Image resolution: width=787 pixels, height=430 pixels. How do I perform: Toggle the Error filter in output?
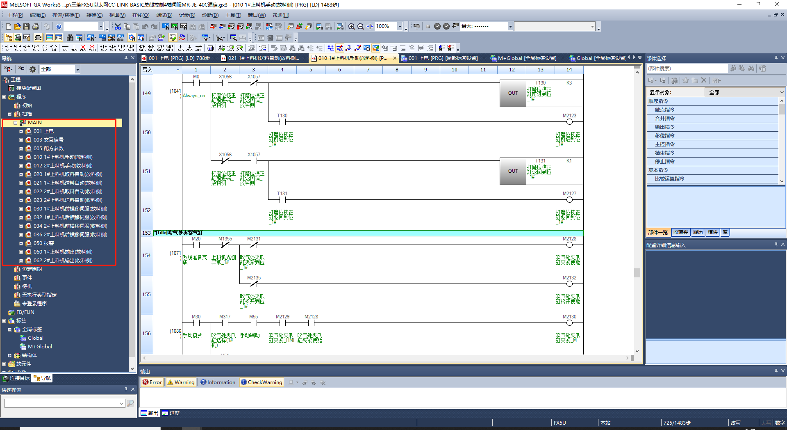[152, 382]
